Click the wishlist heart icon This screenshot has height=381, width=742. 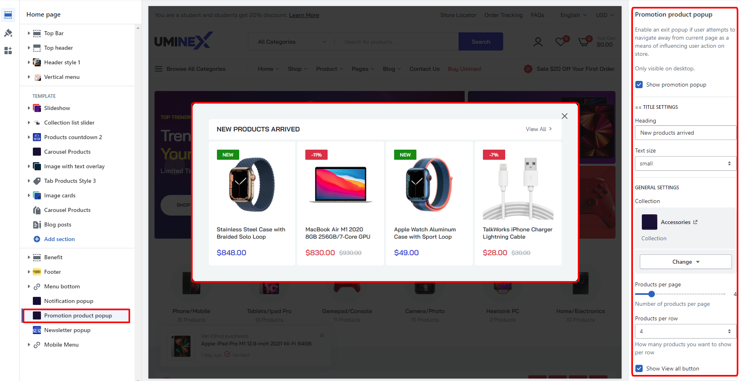561,41
